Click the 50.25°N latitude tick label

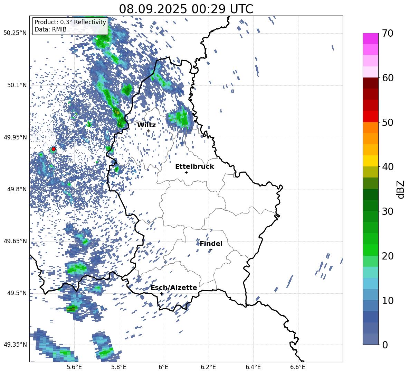coord(15,33)
